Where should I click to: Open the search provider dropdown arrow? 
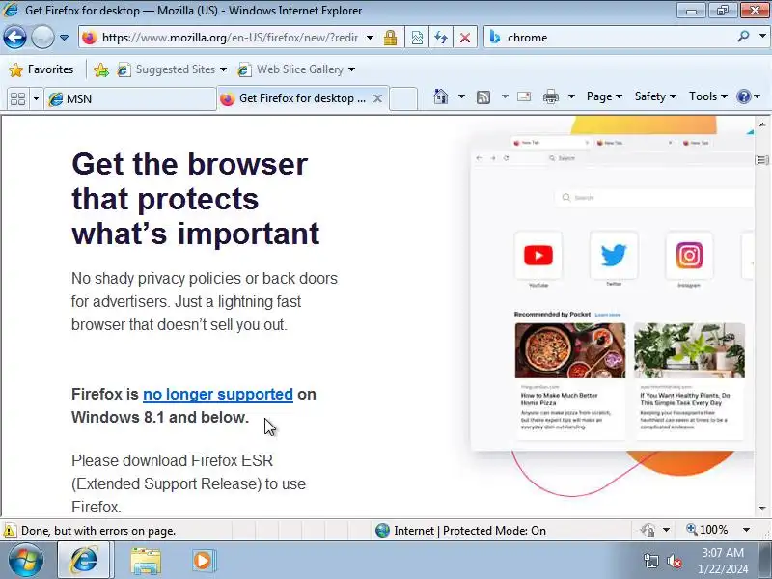click(x=762, y=36)
